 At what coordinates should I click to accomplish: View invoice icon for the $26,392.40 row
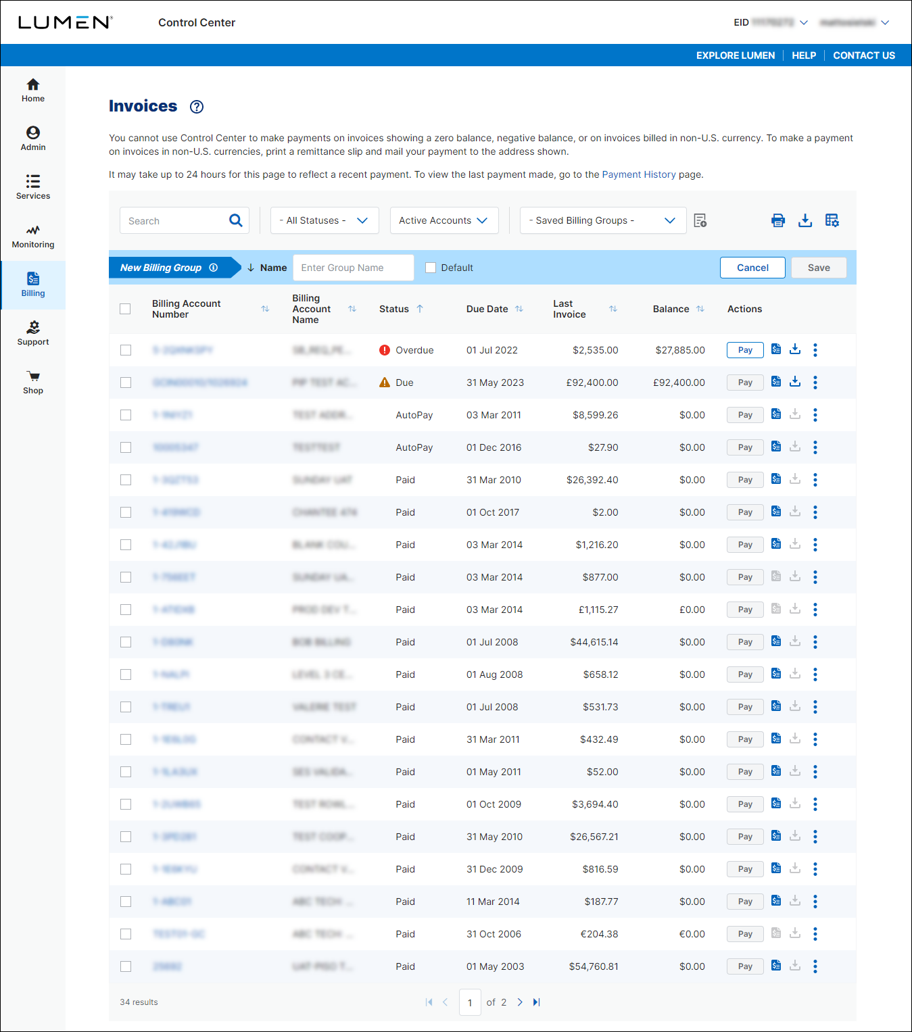tap(776, 479)
